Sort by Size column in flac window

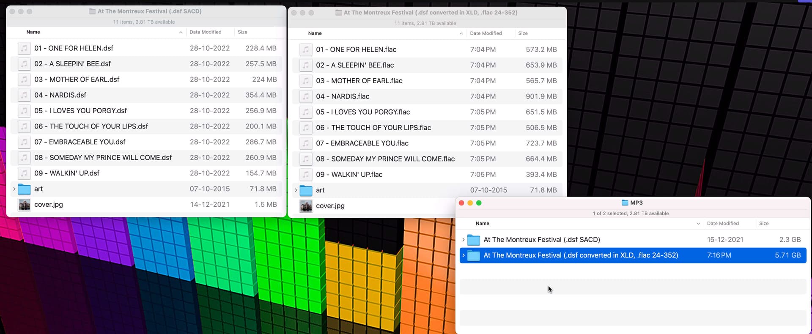pyautogui.click(x=523, y=33)
